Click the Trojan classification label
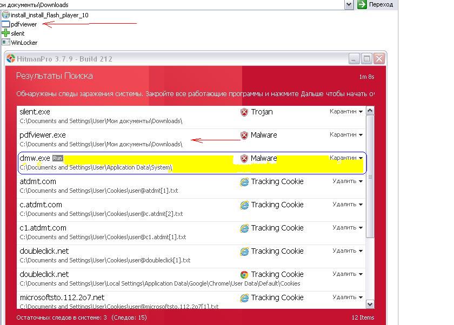The width and height of the screenshot is (454, 325). click(262, 112)
